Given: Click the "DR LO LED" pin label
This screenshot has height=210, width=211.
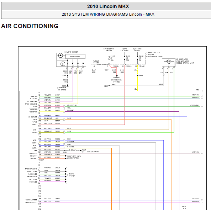Looking at the screenshot, I should pyautogui.click(x=33, y=179).
